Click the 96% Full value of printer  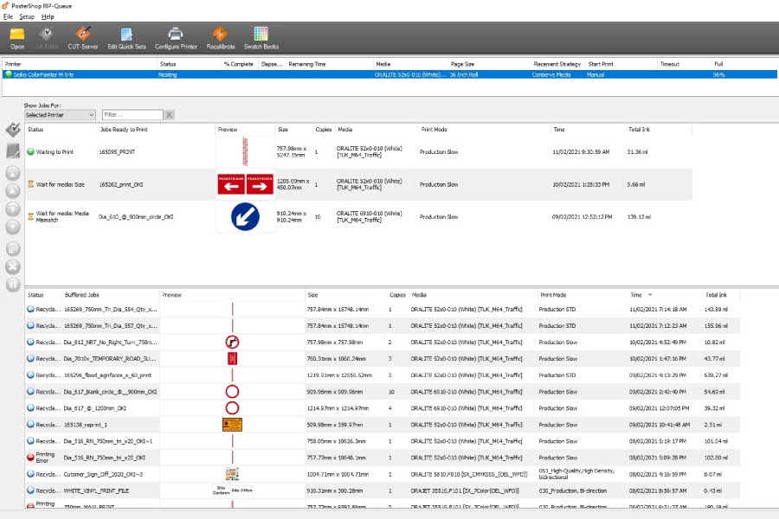tap(718, 74)
